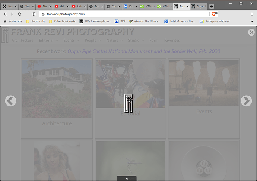The width and height of the screenshot is (257, 181).
Task: Advance to the next slide with right arrow
Action: (246, 101)
